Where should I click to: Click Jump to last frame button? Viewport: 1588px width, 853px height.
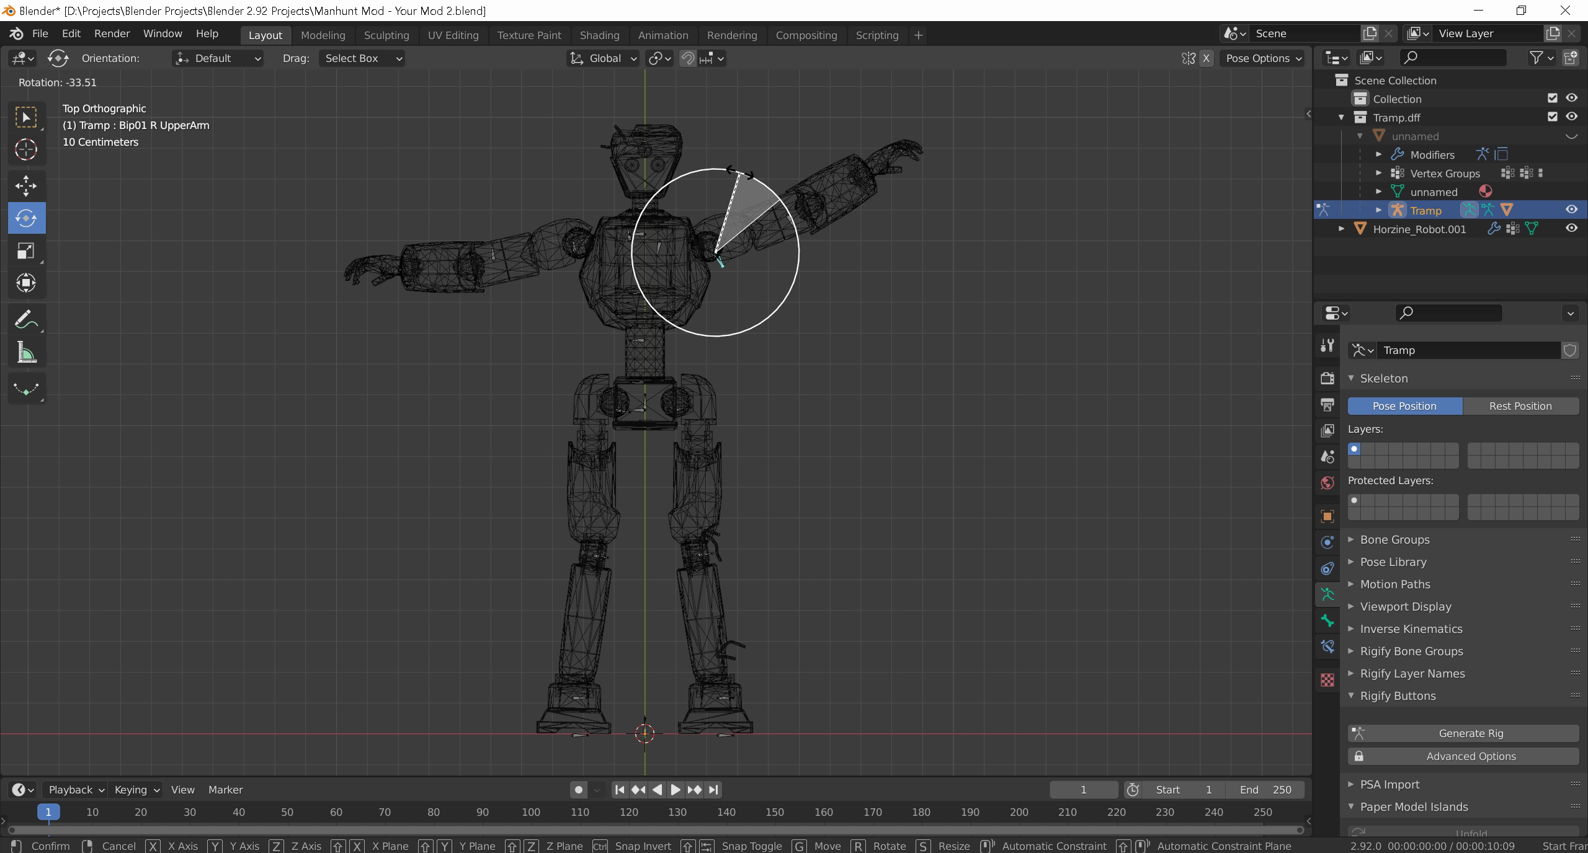(713, 790)
